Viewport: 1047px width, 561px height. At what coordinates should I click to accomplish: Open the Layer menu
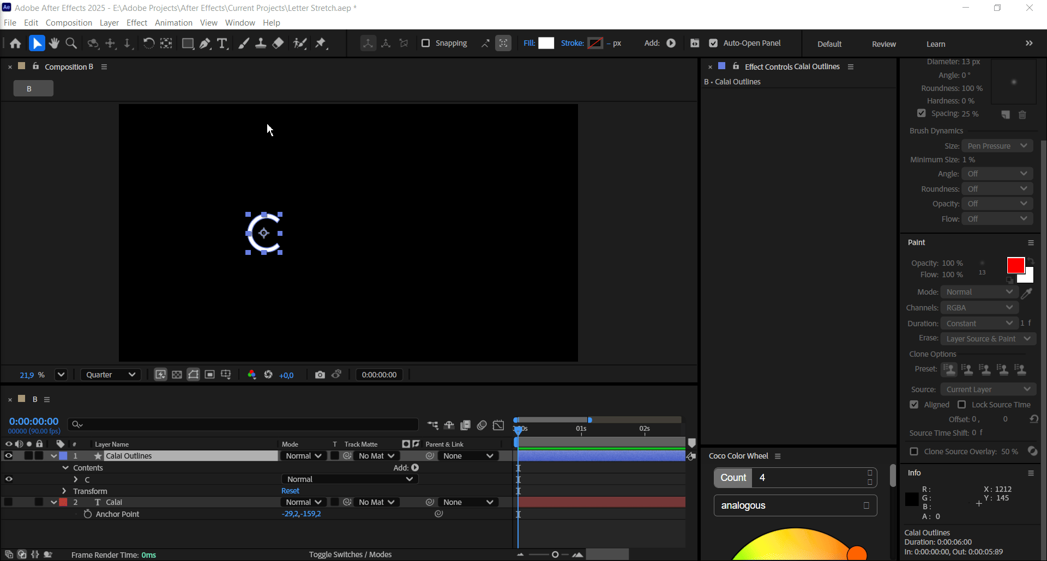[109, 23]
